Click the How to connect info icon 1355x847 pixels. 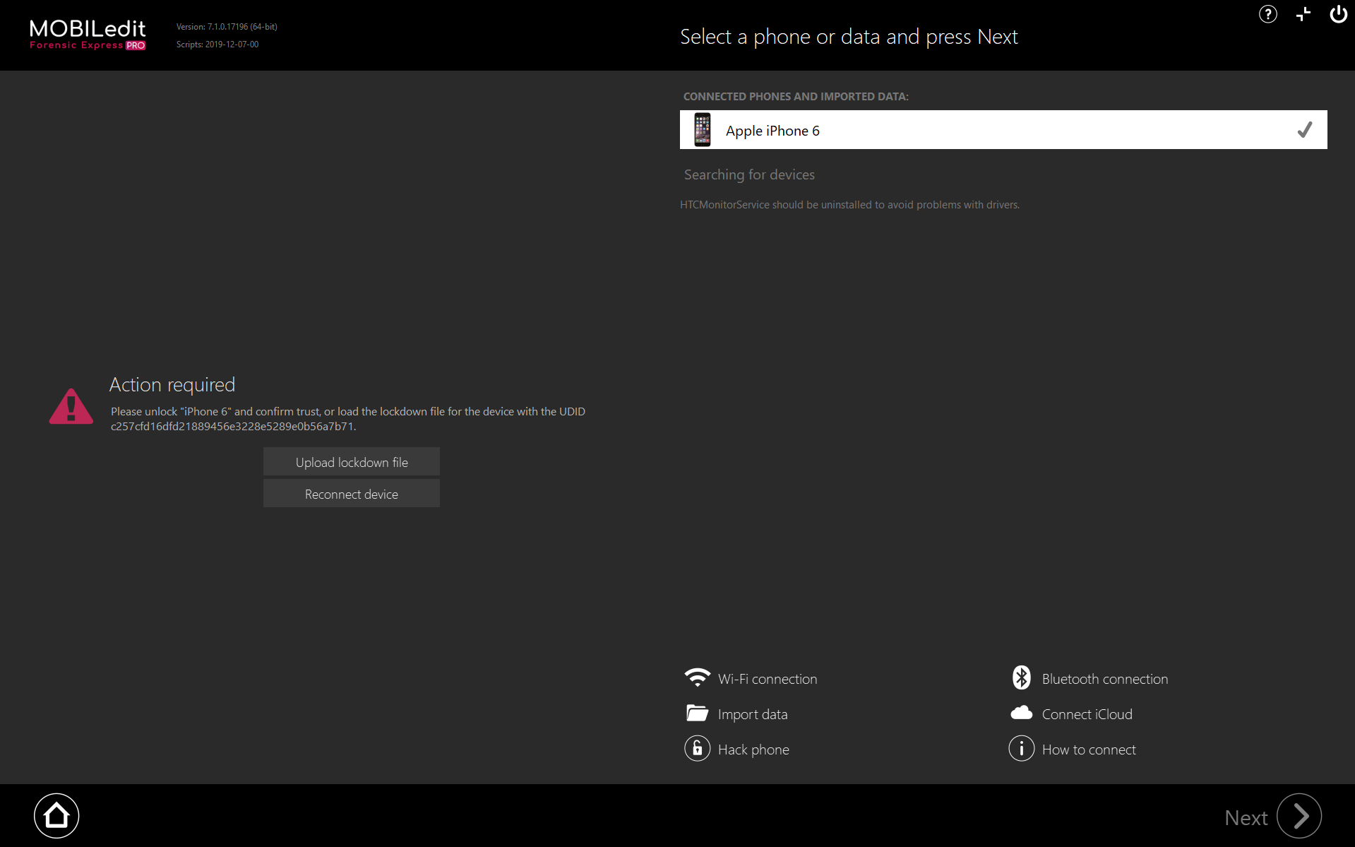(x=1021, y=748)
